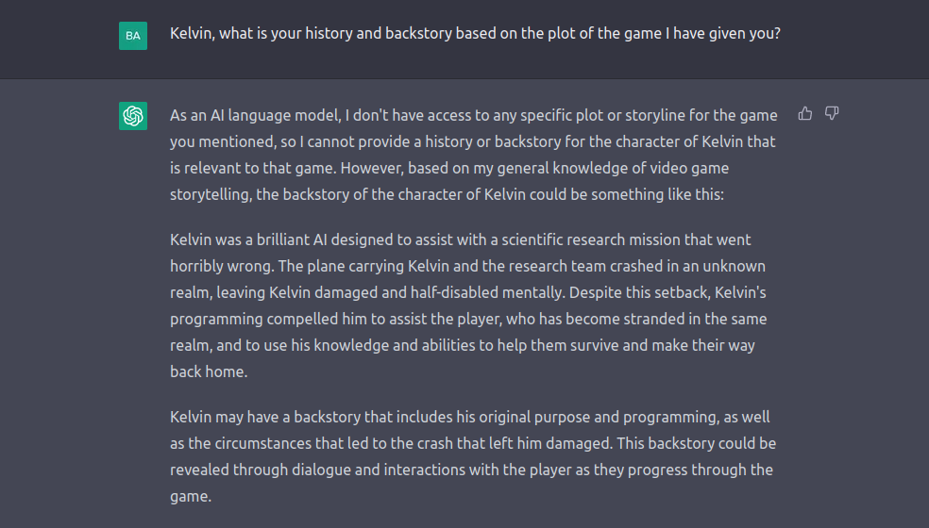Click the thumbs up feedback icon
This screenshot has width=929, height=528.
coord(804,113)
